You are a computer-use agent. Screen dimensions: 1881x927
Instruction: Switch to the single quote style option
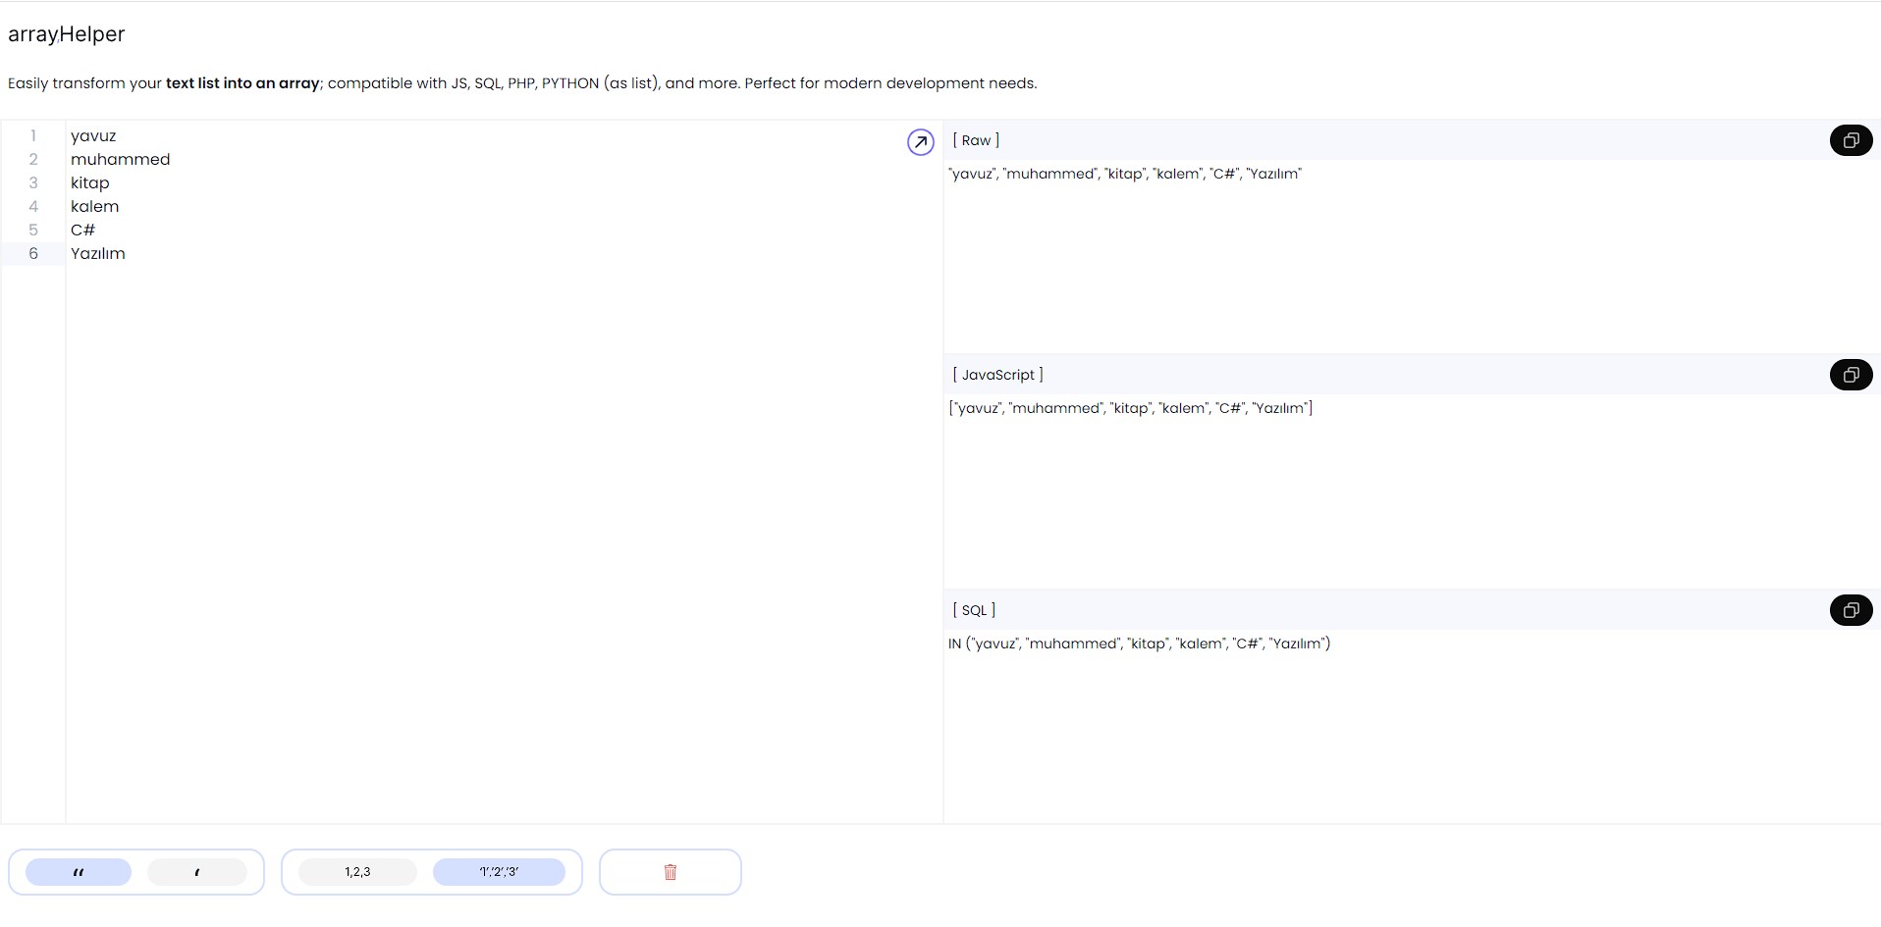(x=197, y=872)
